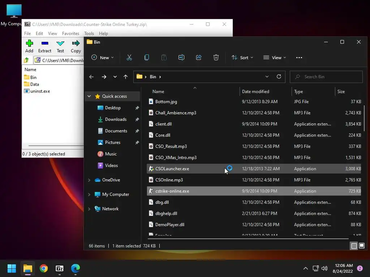Open the See more ellipsis menu

tap(299, 57)
